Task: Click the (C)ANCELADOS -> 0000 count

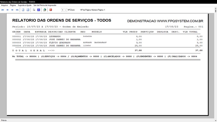Action: [x=118, y=56]
